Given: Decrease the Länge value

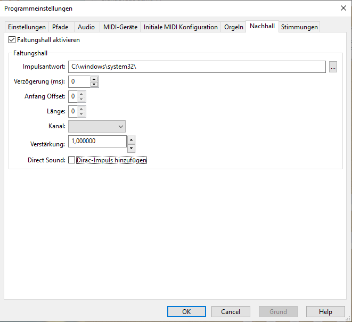Looking at the screenshot, I should point(81,114).
